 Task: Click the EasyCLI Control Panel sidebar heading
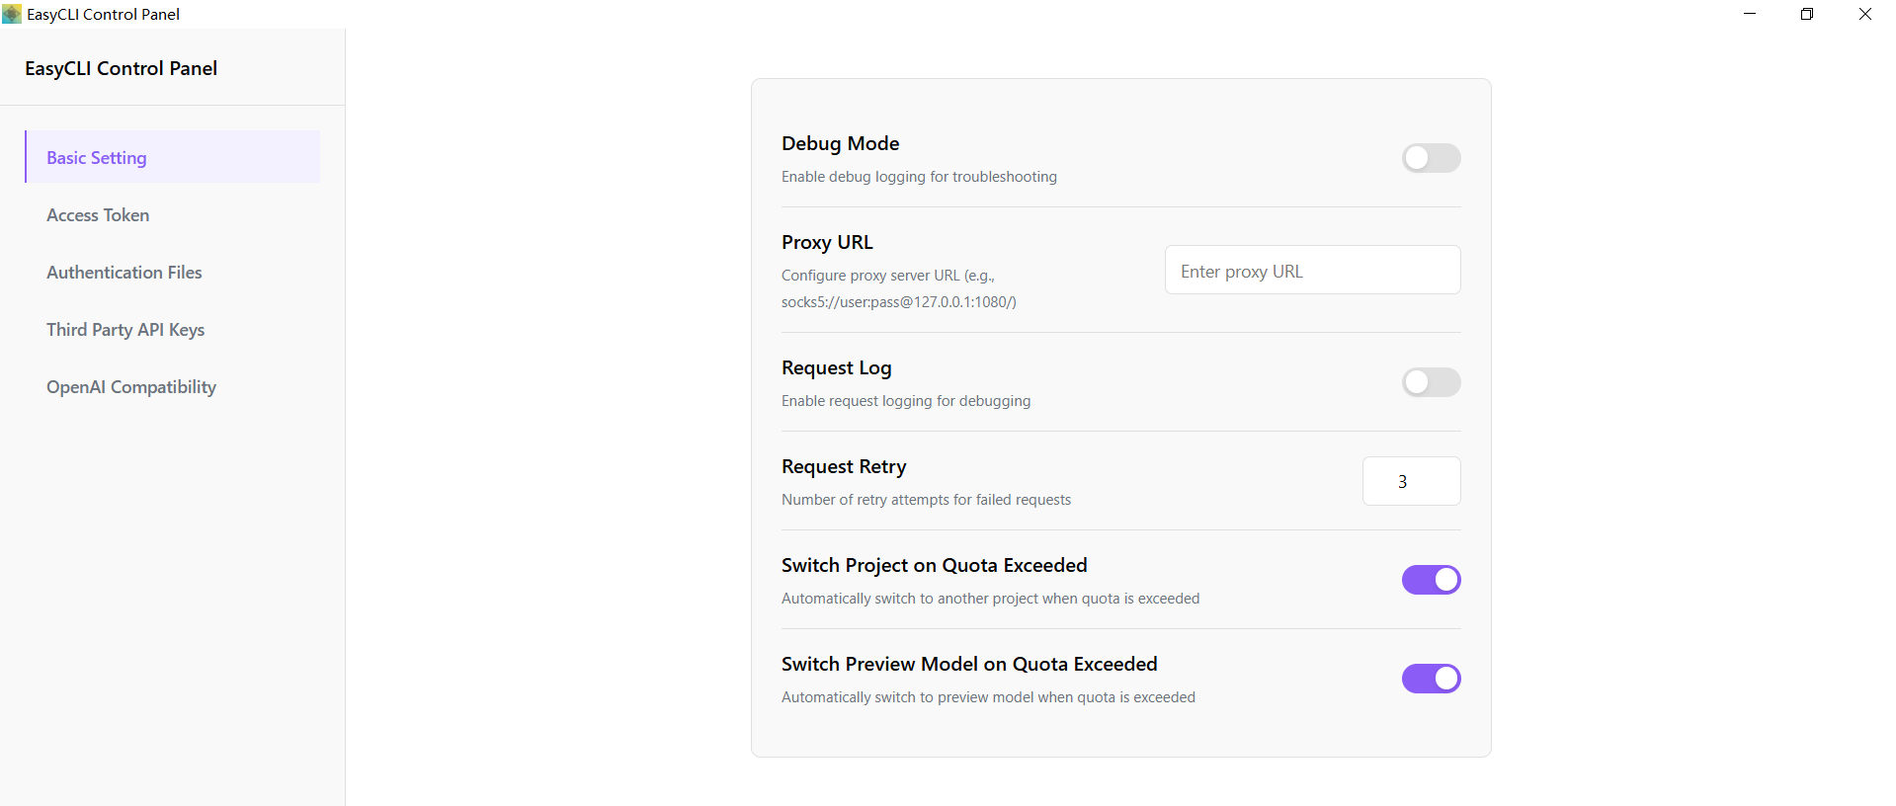(121, 68)
